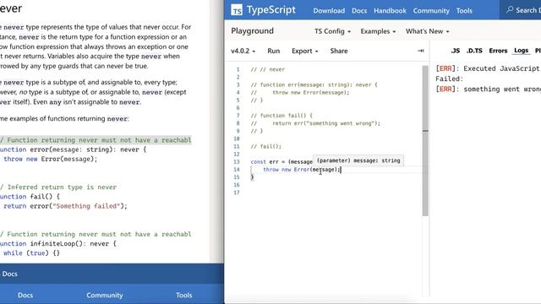Open the Handbook nav link

(390, 11)
